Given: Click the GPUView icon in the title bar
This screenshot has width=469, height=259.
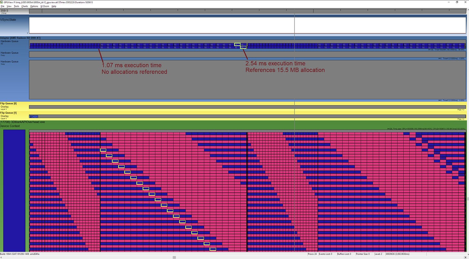Looking at the screenshot, I should [x=2, y=2].
